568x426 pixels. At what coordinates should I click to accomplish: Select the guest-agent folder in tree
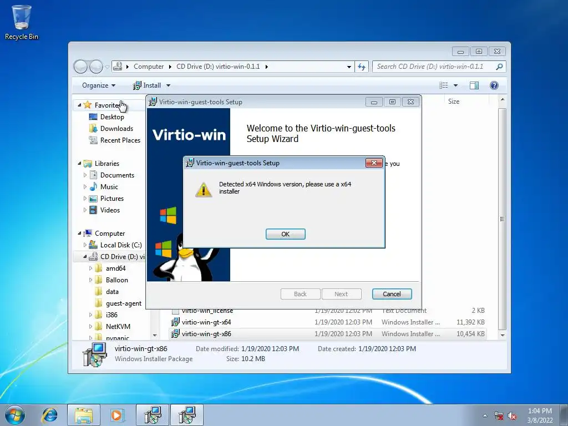pyautogui.click(x=124, y=303)
